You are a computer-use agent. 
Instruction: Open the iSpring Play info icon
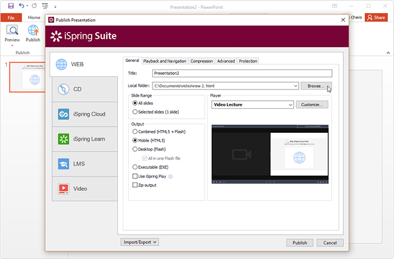click(x=171, y=177)
